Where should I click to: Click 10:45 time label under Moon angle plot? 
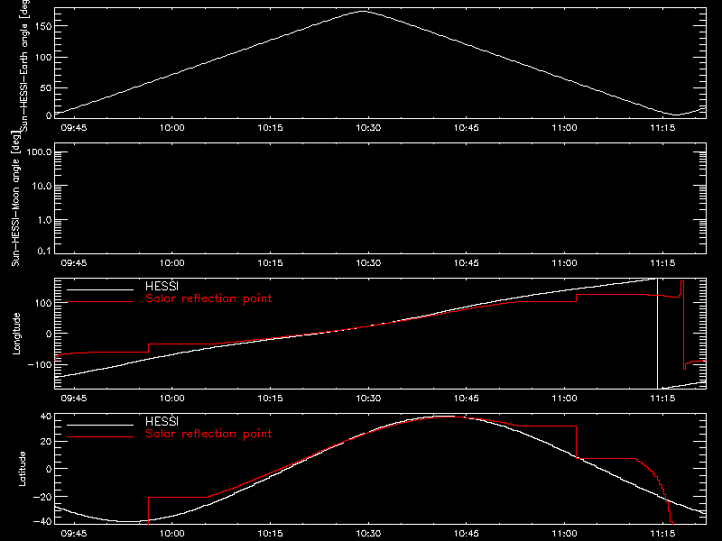(x=466, y=263)
